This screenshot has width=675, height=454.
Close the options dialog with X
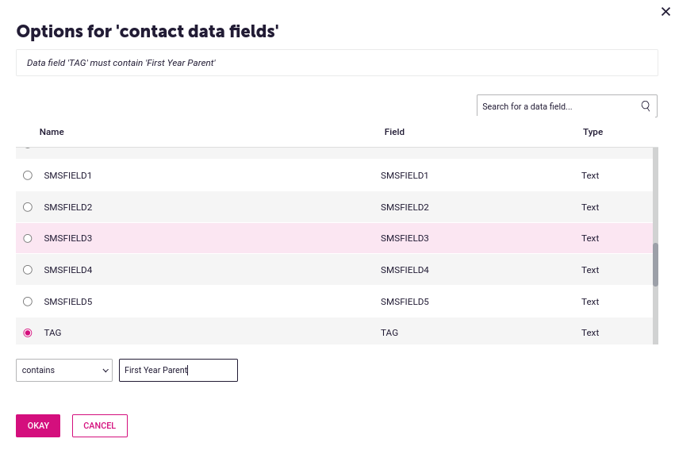[665, 11]
